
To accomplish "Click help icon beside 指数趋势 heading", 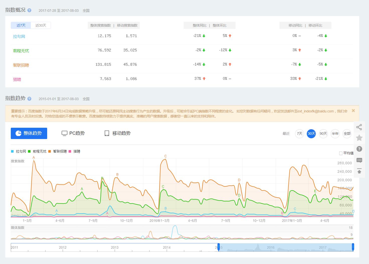I will click(x=29, y=99).
